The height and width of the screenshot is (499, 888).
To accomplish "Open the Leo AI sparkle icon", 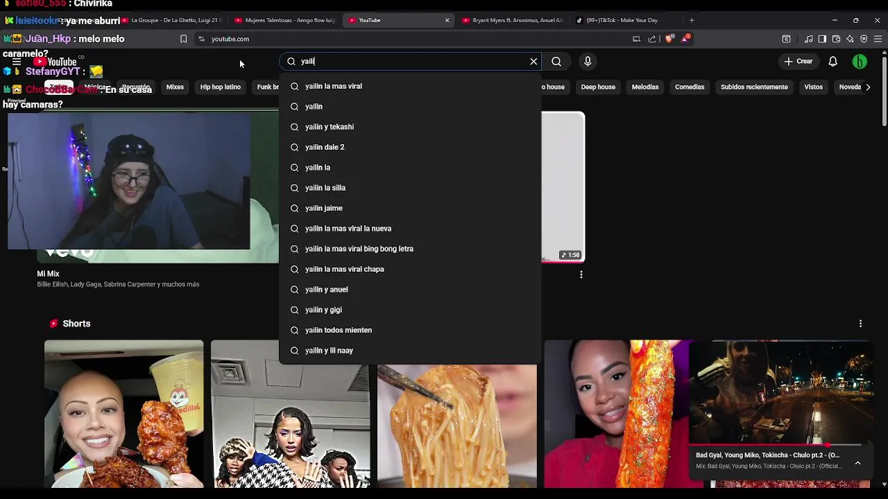I will click(x=850, y=39).
